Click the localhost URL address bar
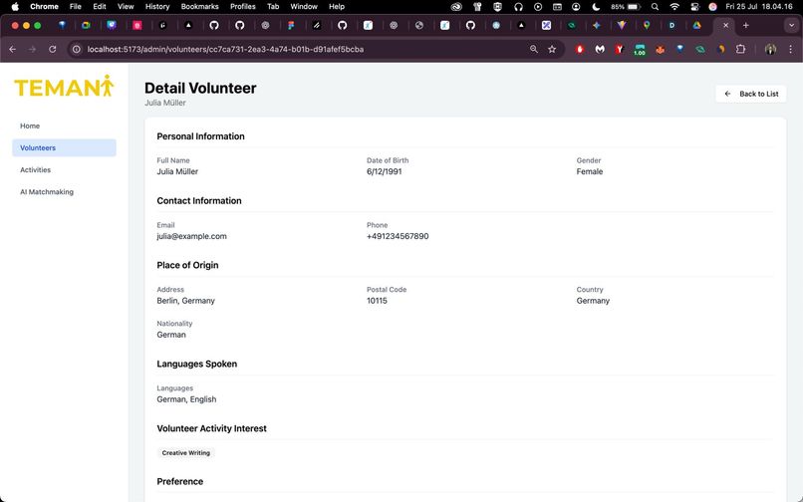The width and height of the screenshot is (803, 502). (225, 49)
